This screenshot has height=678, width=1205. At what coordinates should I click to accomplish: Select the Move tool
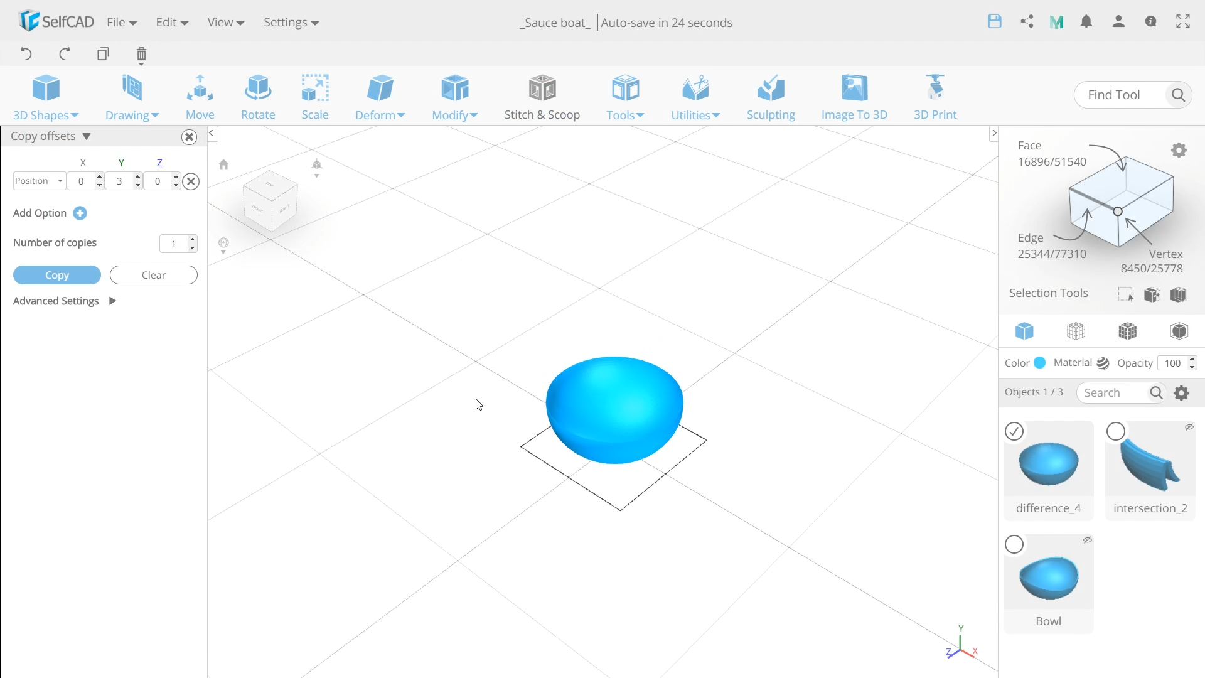pyautogui.click(x=200, y=97)
